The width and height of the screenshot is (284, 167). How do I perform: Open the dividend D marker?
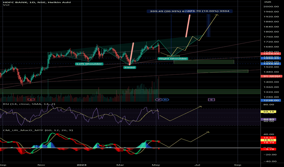tap(165, 100)
